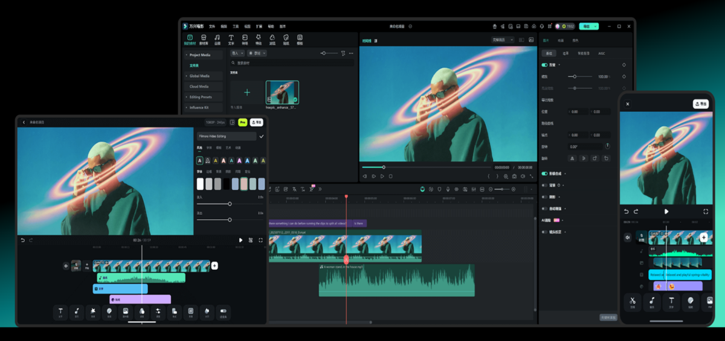Tap the Text tool in tablet bottom toolbar
The width and height of the screenshot is (725, 341).
(60, 312)
